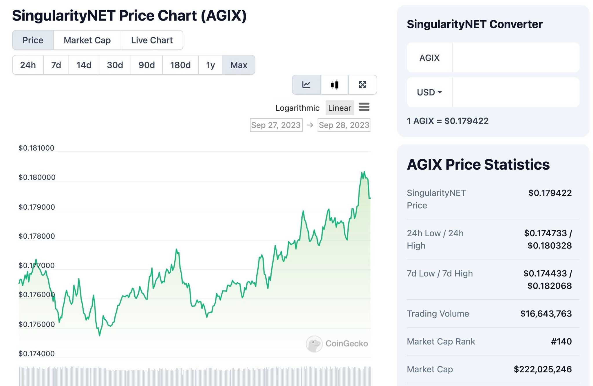Expand chart to fullscreen icon
The image size is (593, 386).
coord(363,85)
